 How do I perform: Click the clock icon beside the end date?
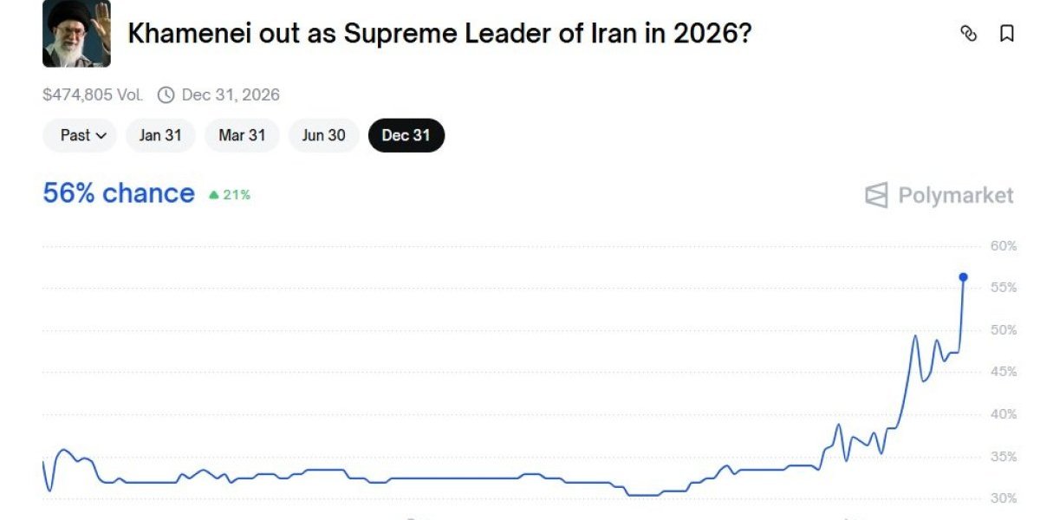tap(166, 94)
